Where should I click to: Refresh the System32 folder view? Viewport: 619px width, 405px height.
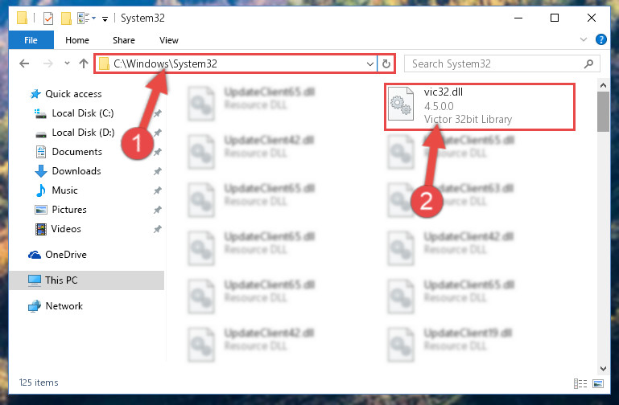[386, 63]
